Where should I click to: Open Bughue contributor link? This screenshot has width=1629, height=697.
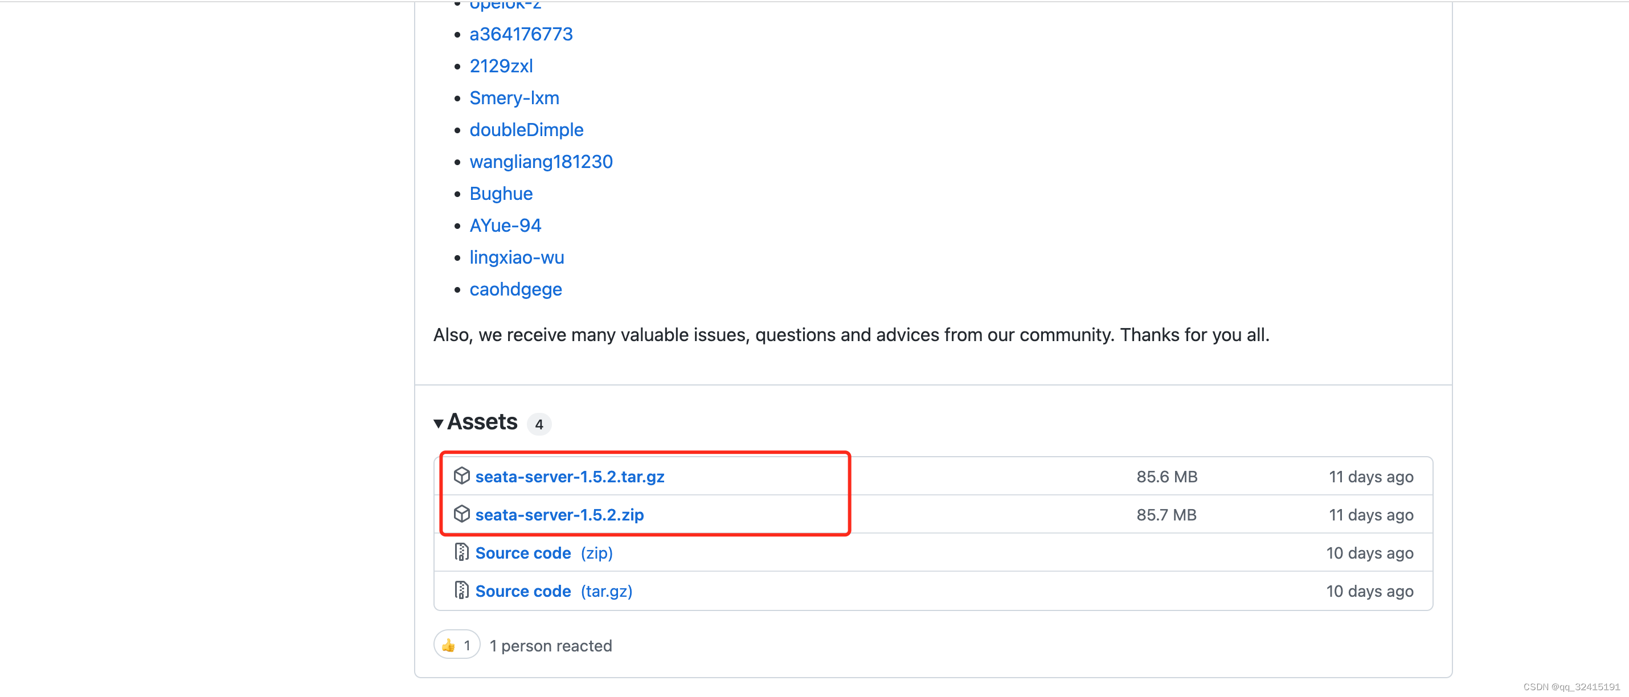click(x=501, y=194)
